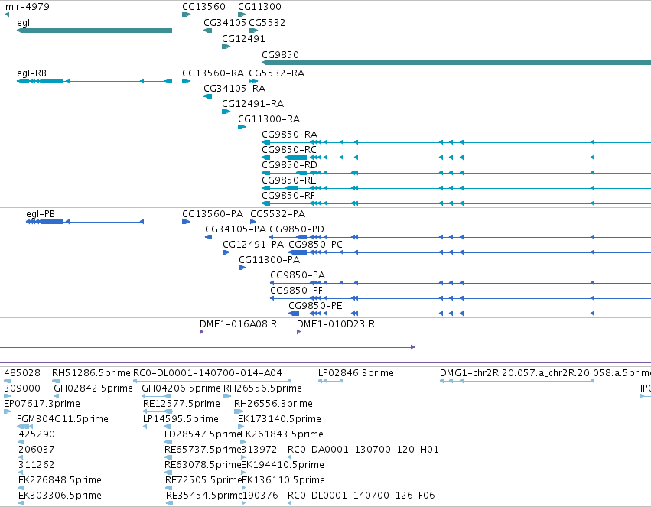Viewport: 651px width, 507px height.
Task: Select the CG34105-RA transcript label
Action: point(235,89)
